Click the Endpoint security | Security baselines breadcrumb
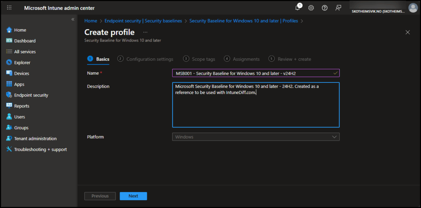This screenshot has width=421, height=208. [143, 21]
